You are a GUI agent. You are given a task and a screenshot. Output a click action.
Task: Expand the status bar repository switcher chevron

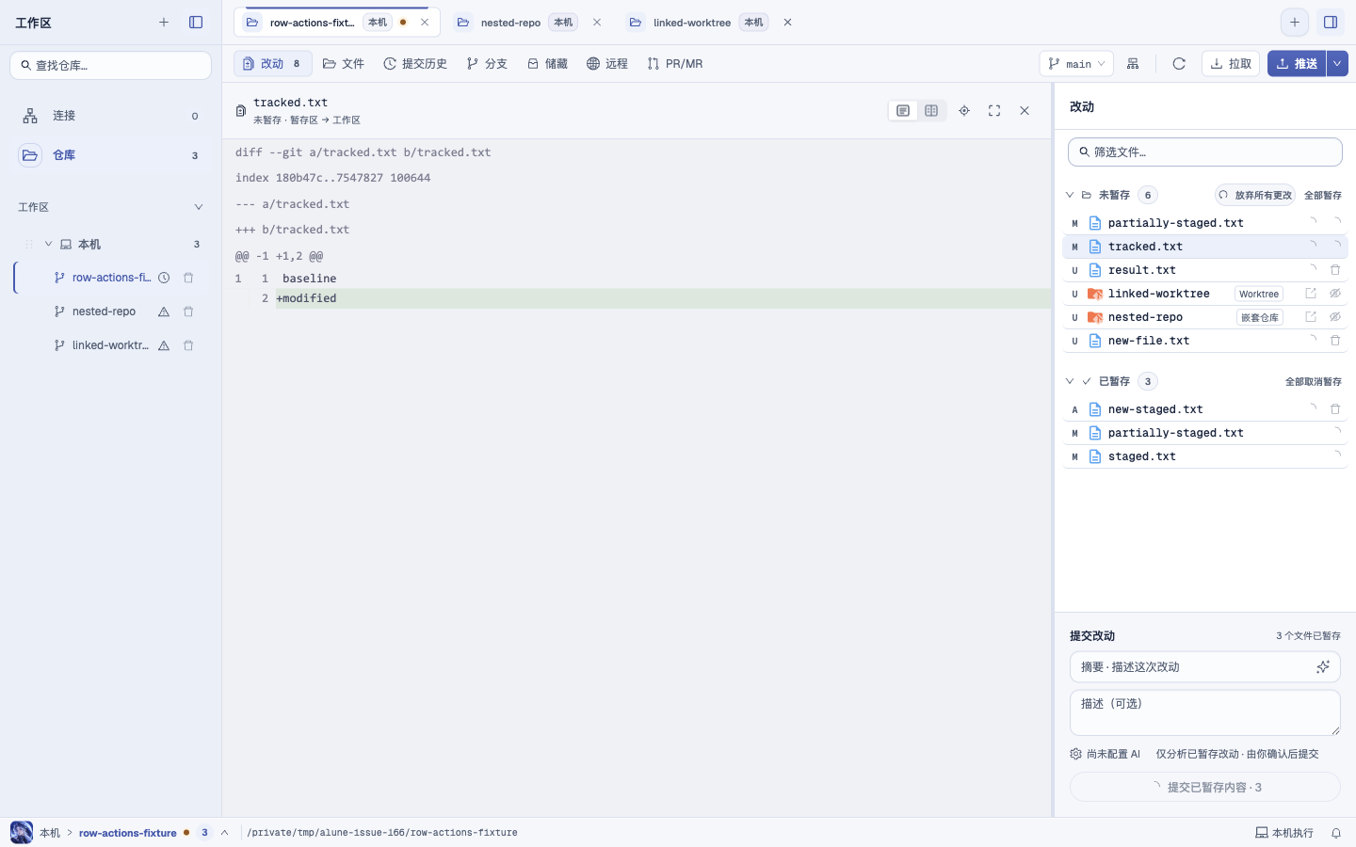[224, 833]
